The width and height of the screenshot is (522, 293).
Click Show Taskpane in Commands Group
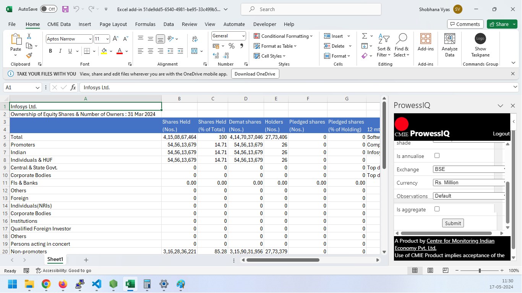[x=480, y=45]
